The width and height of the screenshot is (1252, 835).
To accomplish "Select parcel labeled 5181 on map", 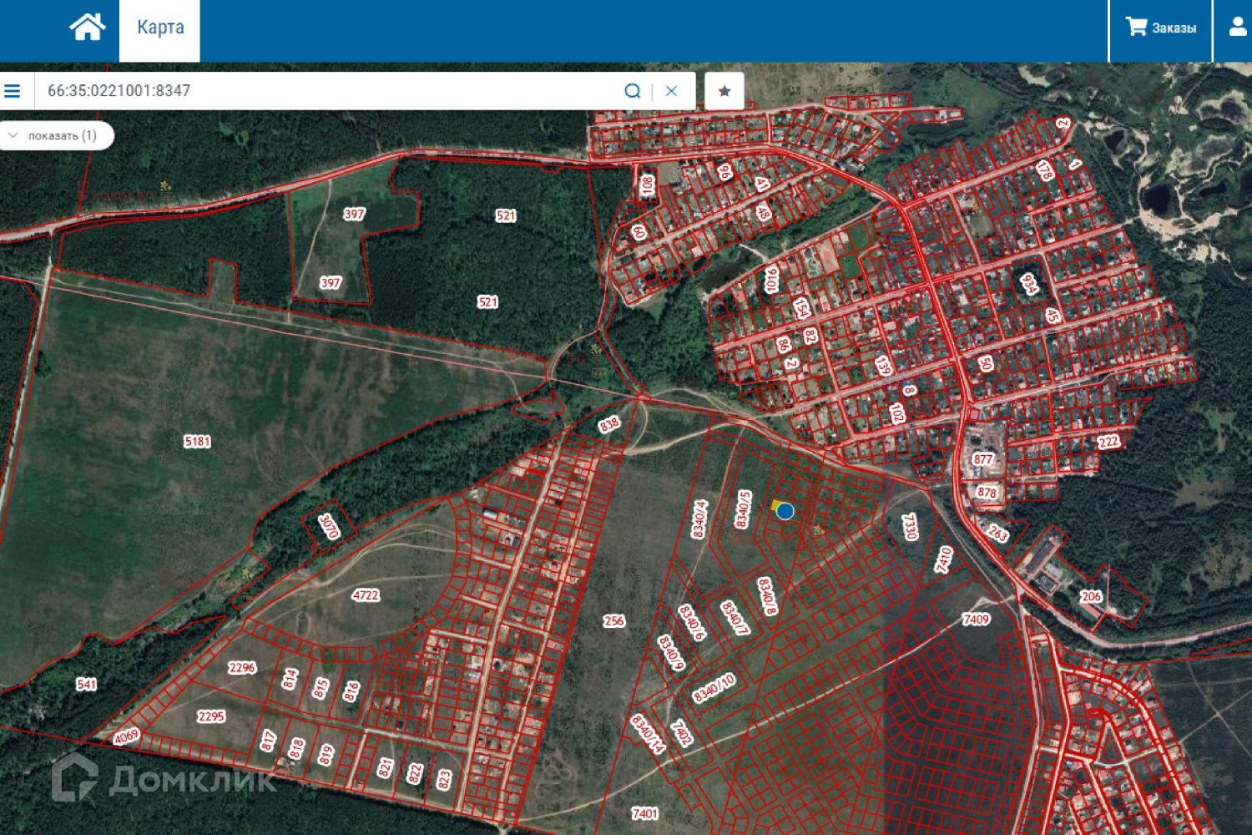I will pyautogui.click(x=197, y=441).
